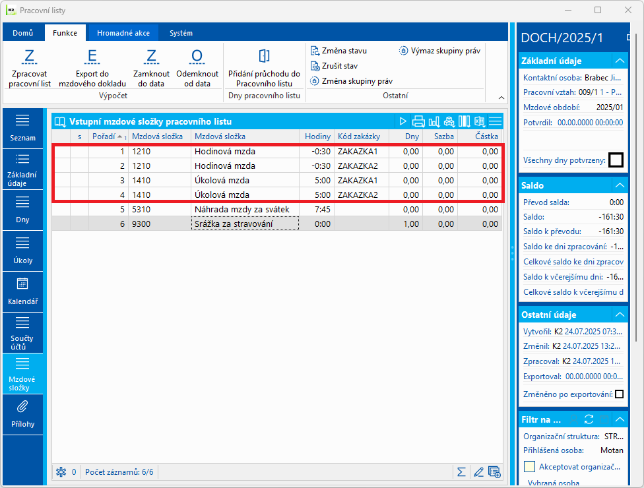The width and height of the screenshot is (644, 488).
Task: Collapse the ribbon with the chevron
Action: point(501,98)
